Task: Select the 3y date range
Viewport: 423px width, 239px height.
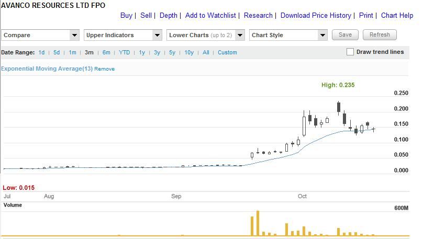Action: [157, 52]
